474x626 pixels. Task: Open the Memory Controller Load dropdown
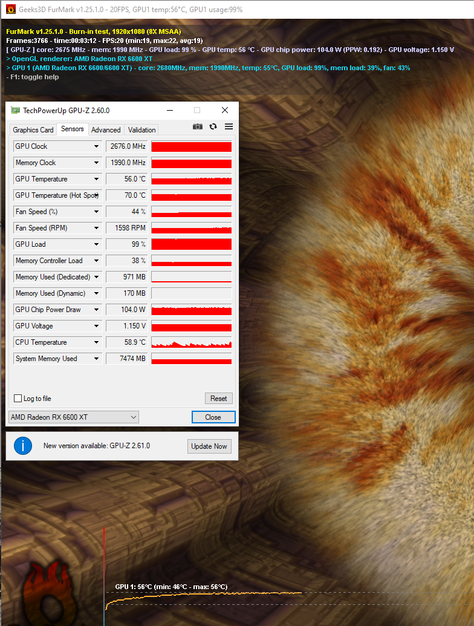[x=96, y=261]
